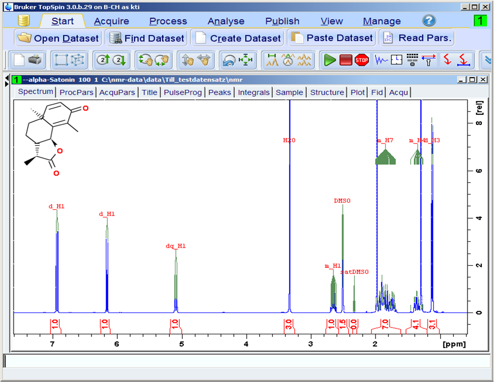Stop acquisition with red square icon
The height and width of the screenshot is (382, 494).
(x=346, y=60)
